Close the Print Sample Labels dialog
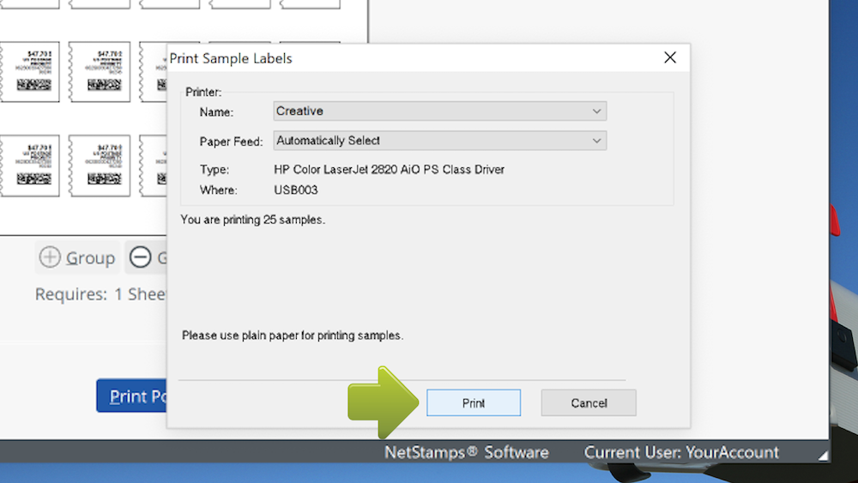The height and width of the screenshot is (483, 858). (x=670, y=57)
